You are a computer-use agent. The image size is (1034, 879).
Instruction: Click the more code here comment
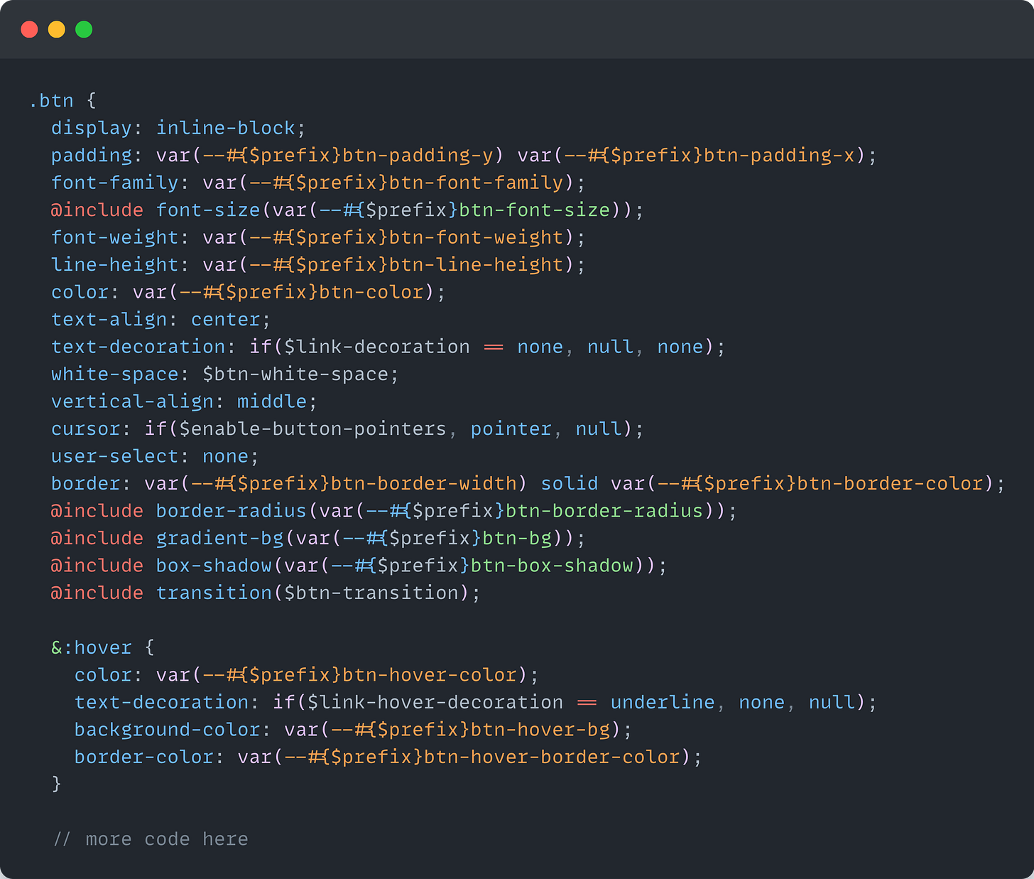point(149,838)
